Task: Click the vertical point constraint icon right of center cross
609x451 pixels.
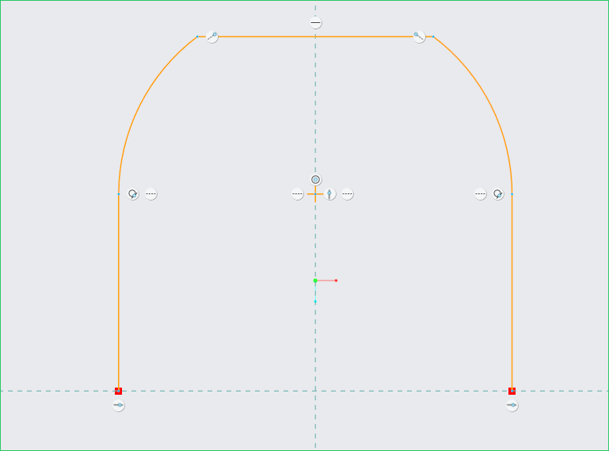Action: [x=331, y=194]
